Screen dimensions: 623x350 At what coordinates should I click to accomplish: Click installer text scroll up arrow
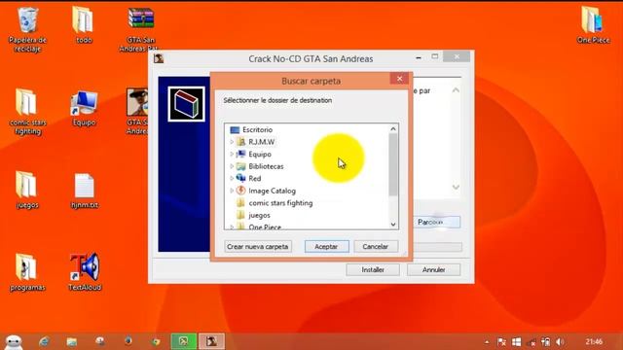tap(456, 90)
